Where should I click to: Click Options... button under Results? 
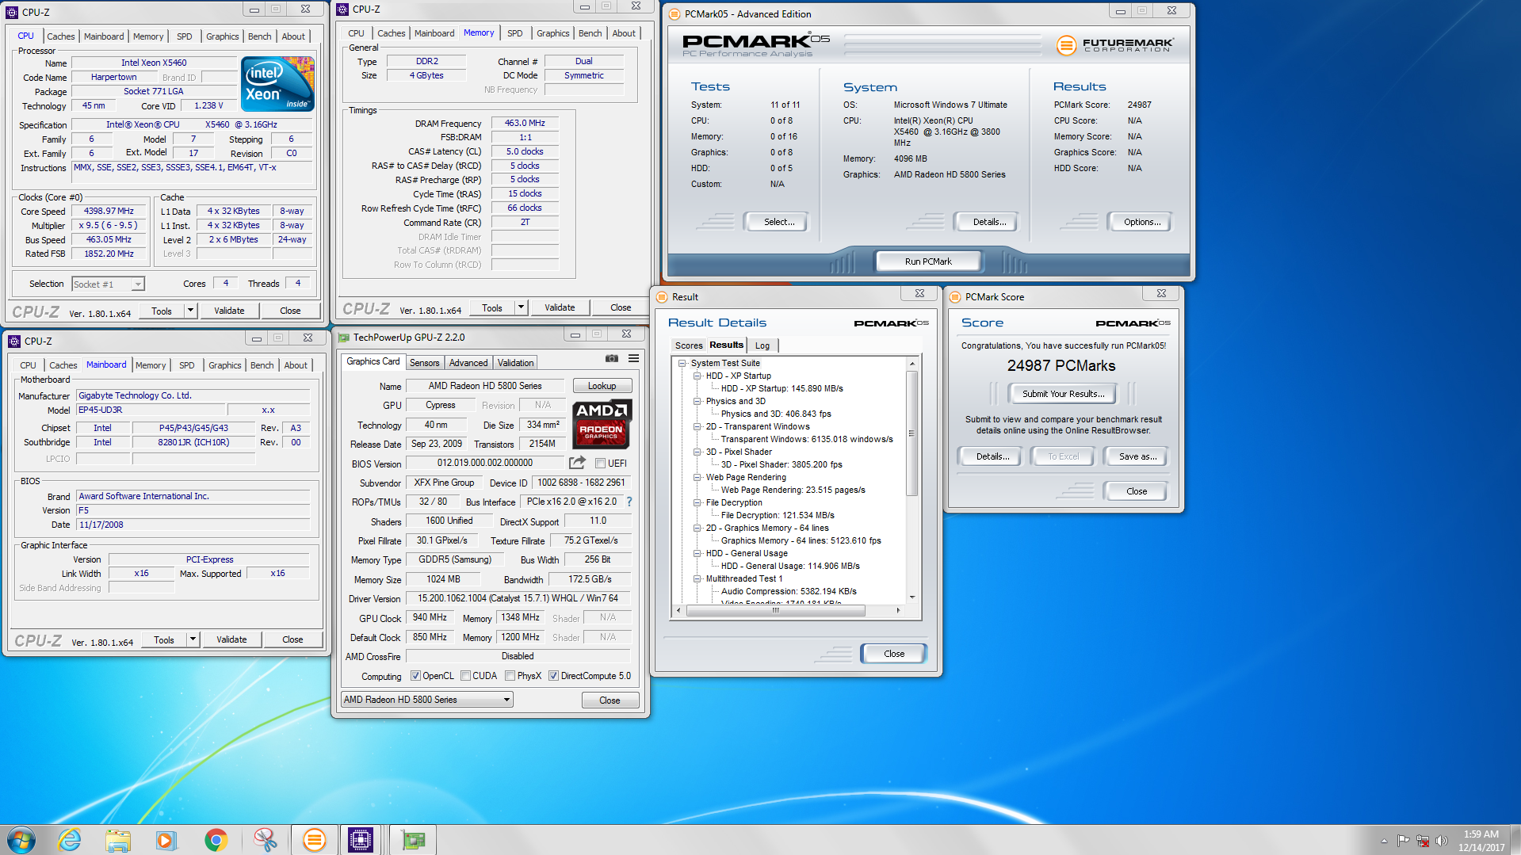point(1141,222)
